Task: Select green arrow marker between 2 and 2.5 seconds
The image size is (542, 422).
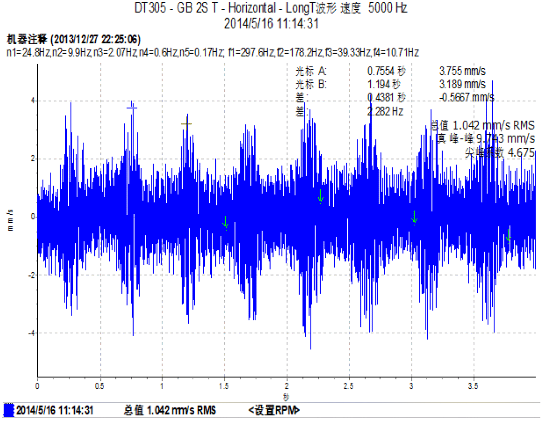Action: pos(321,197)
